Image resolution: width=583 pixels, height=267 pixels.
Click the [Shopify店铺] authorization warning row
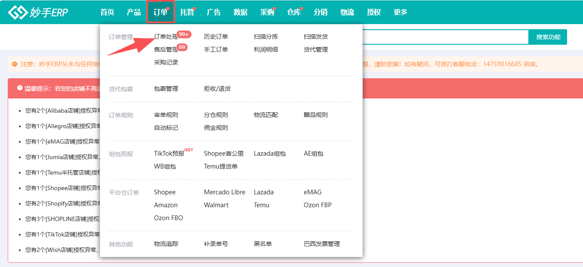pyautogui.click(x=63, y=203)
